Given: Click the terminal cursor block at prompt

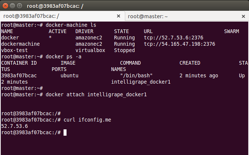Looking at the screenshot, I should pos(65,132).
